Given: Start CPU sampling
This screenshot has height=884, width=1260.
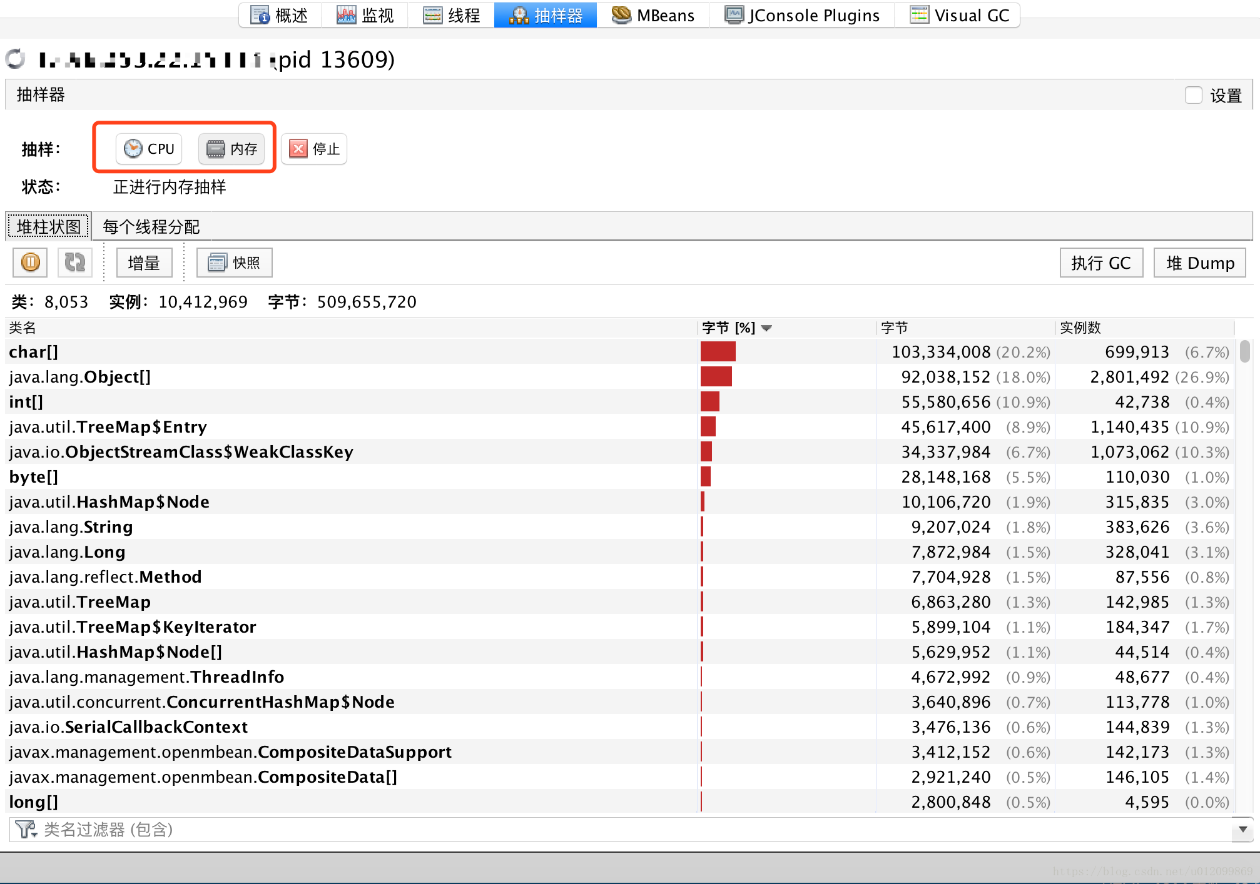Looking at the screenshot, I should coord(149,149).
